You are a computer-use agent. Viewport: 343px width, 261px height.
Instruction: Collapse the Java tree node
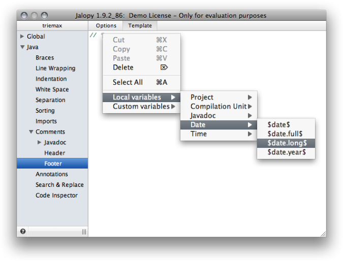click(22, 47)
